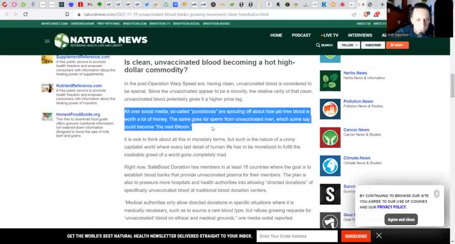The height and width of the screenshot is (244, 455).
Task: Click the orange SHOP button
Action: (397, 45)
